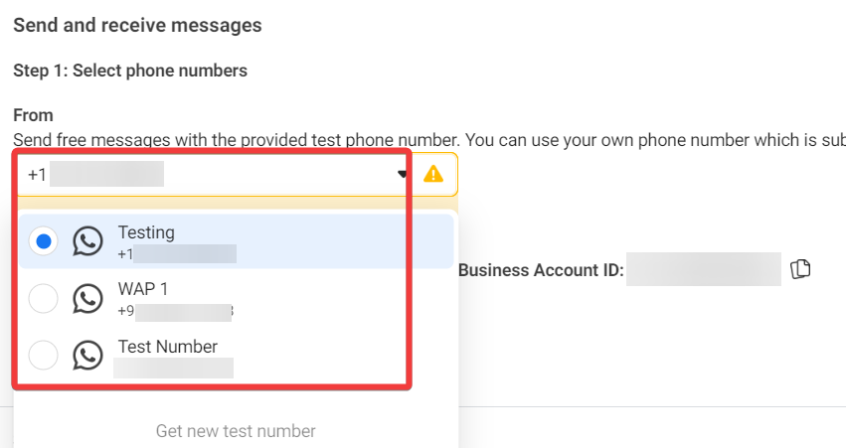Screen dimensions: 846x448
Task: Collapse the From dropdown using its arrow
Action: (x=403, y=174)
